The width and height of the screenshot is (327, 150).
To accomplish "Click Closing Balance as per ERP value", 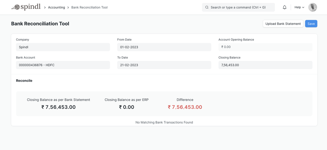I will [x=126, y=107].
